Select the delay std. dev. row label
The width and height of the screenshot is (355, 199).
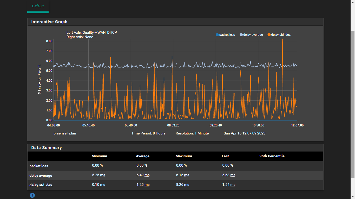pos(41,185)
